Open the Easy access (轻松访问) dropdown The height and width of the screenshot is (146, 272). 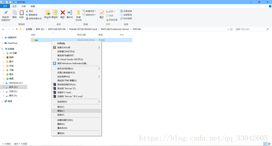pyautogui.click(x=89, y=15)
